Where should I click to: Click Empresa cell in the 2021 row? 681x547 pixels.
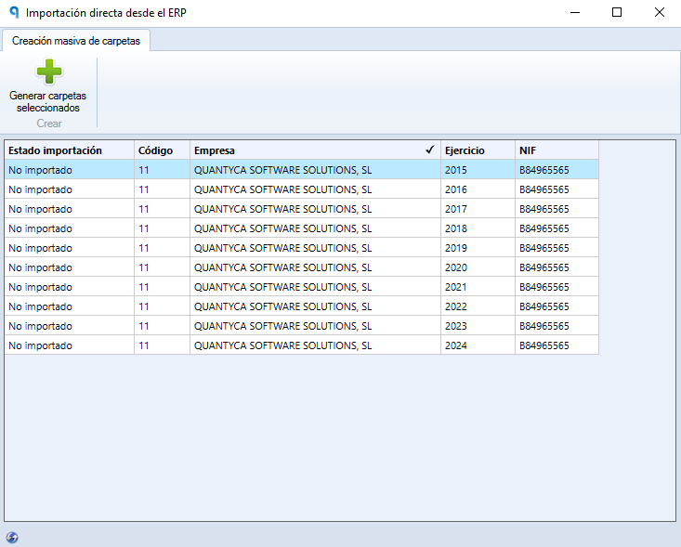point(315,287)
